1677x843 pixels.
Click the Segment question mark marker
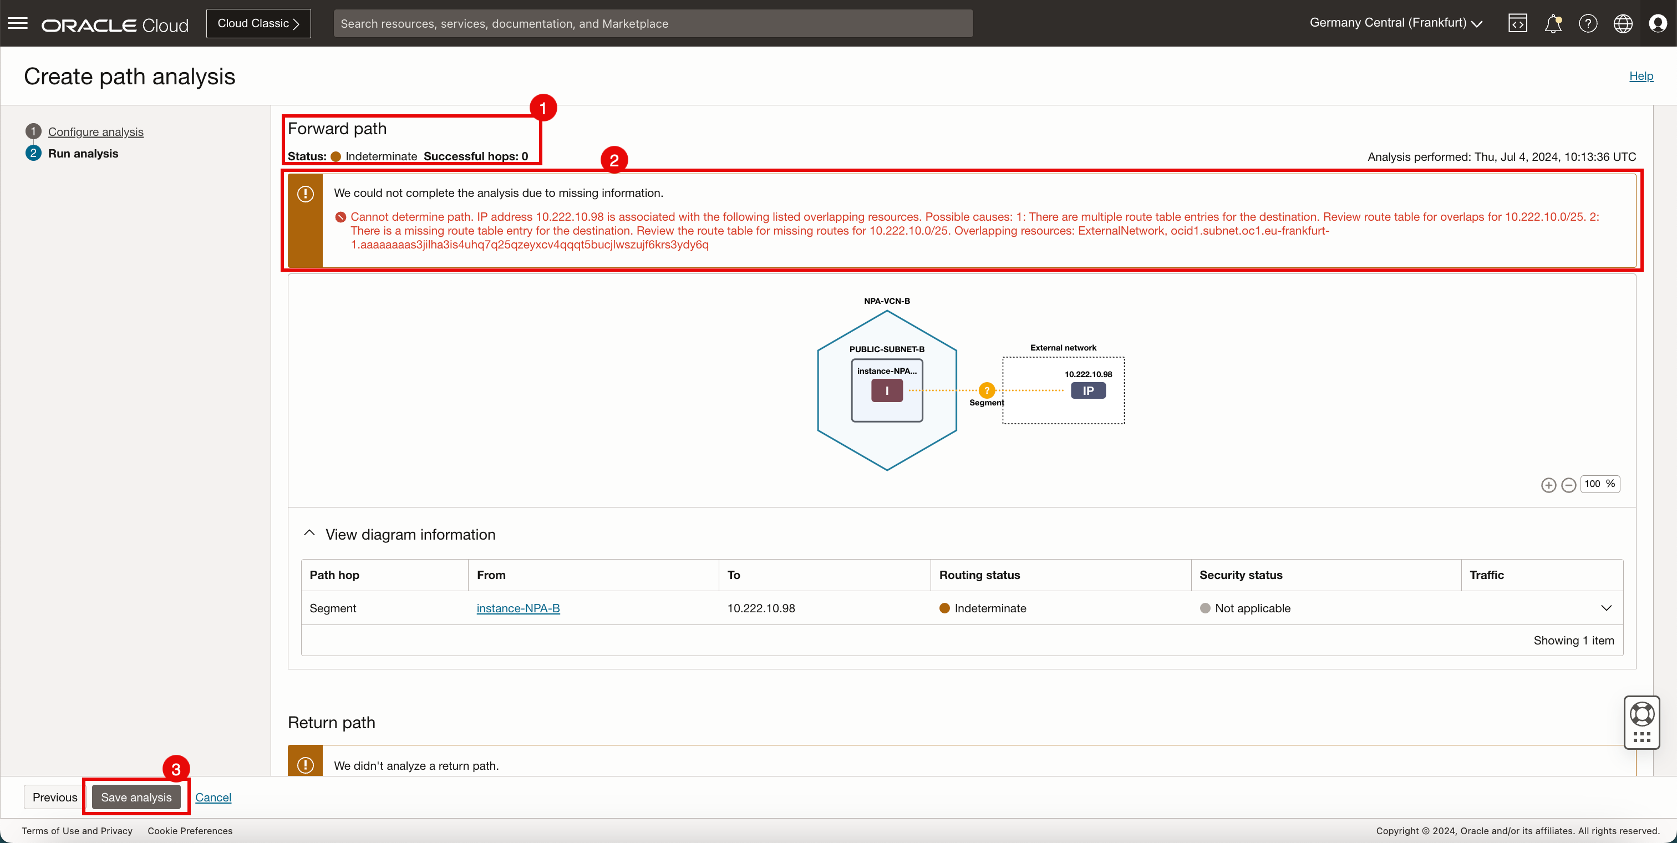click(987, 390)
